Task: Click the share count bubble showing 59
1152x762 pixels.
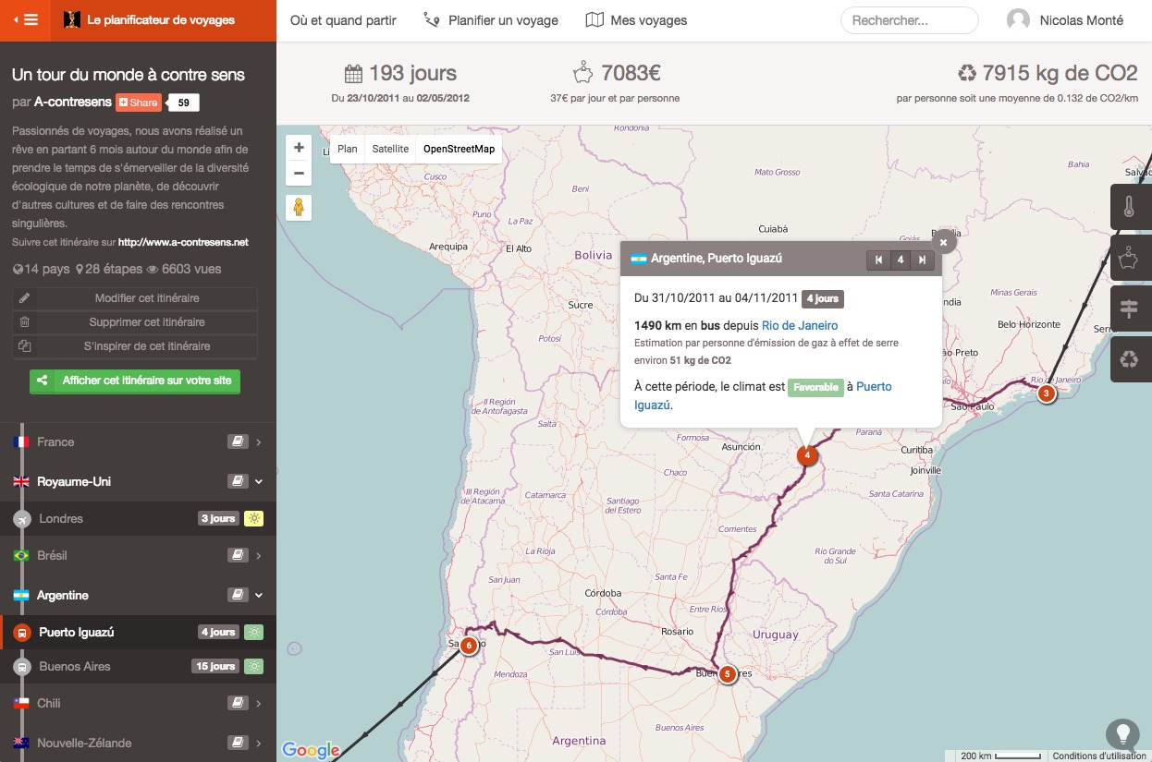Action: click(x=183, y=103)
